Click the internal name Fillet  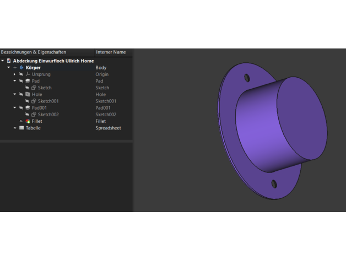tap(101, 121)
